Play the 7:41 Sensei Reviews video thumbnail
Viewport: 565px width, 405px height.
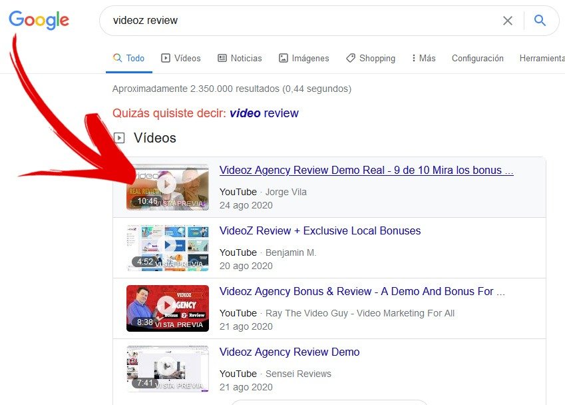click(x=168, y=369)
